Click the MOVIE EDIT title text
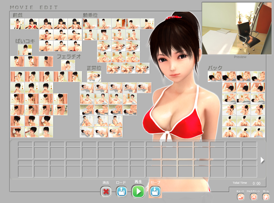The image size is (274, 203). tap(34, 7)
